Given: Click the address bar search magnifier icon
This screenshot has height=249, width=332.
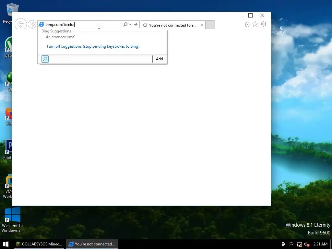Looking at the screenshot, I should pos(125,24).
